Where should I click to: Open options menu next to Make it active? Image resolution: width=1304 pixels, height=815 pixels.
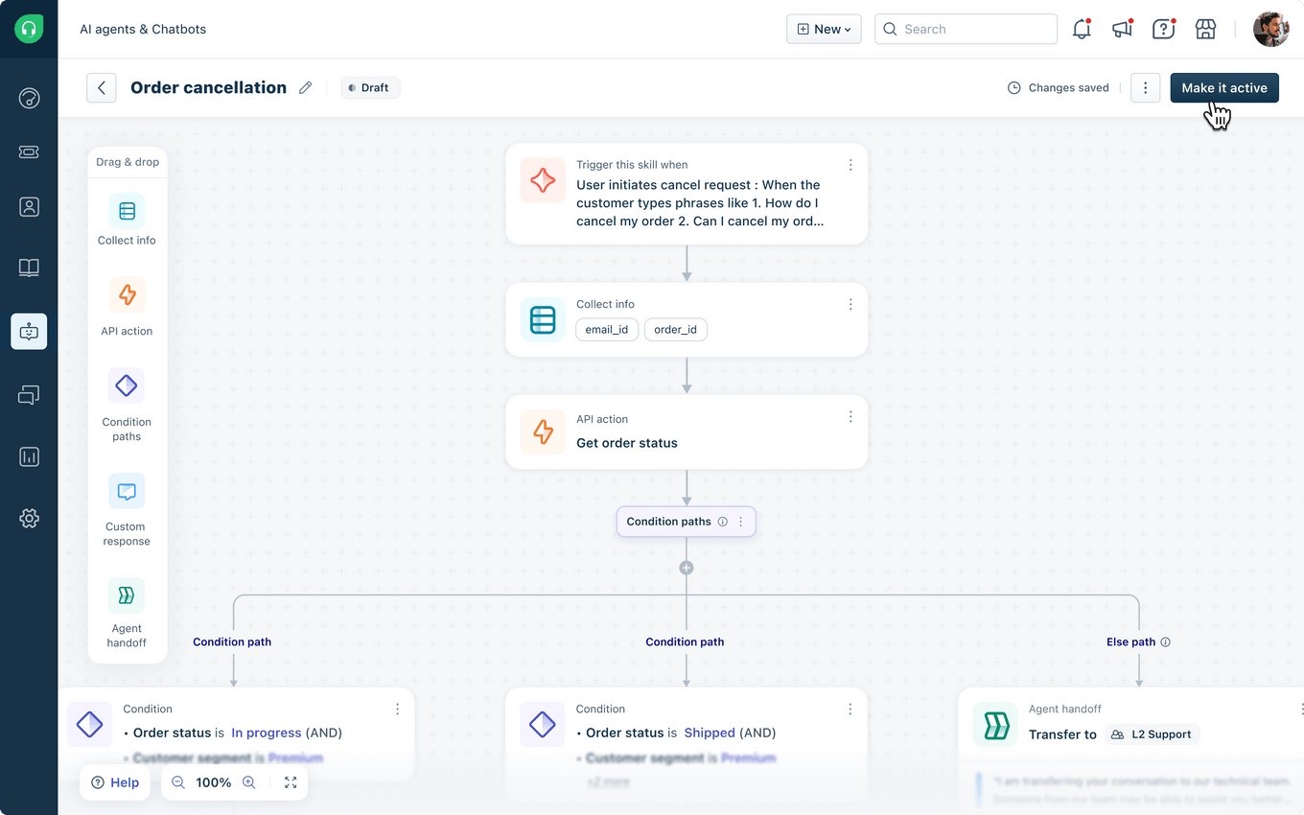point(1145,87)
